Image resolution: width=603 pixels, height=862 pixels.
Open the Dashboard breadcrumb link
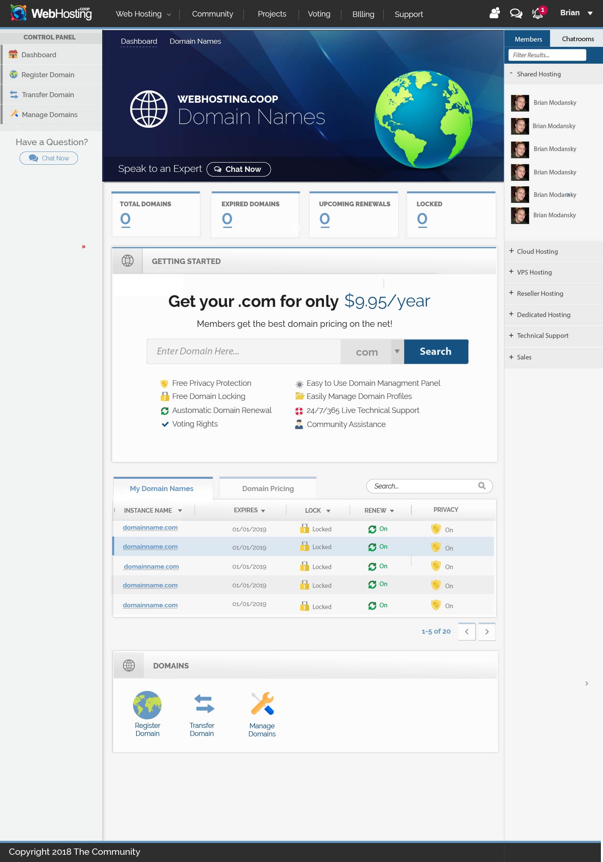click(139, 41)
